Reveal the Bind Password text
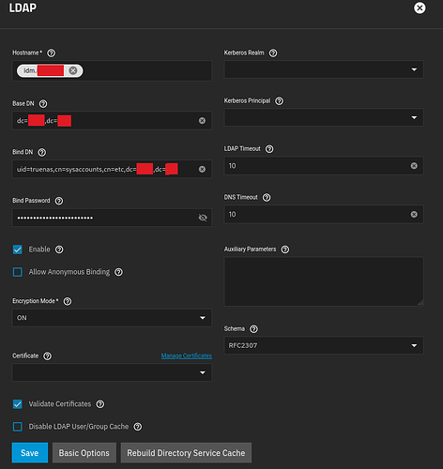Screen dimensions: 443x469 coord(203,218)
